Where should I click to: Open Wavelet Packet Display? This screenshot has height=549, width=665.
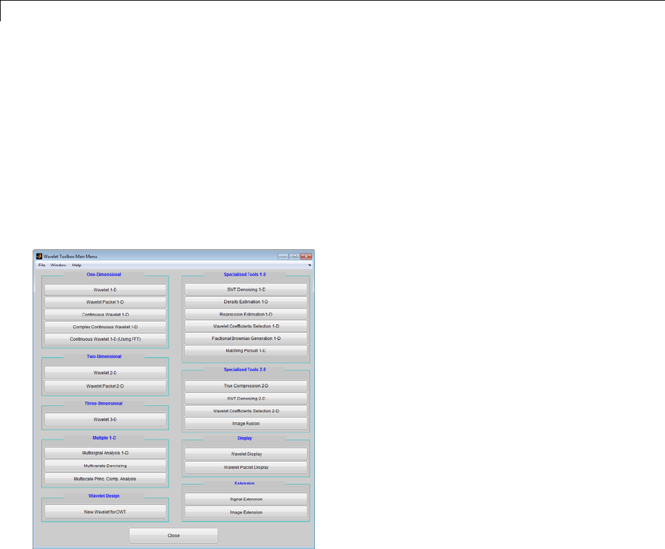click(x=246, y=467)
